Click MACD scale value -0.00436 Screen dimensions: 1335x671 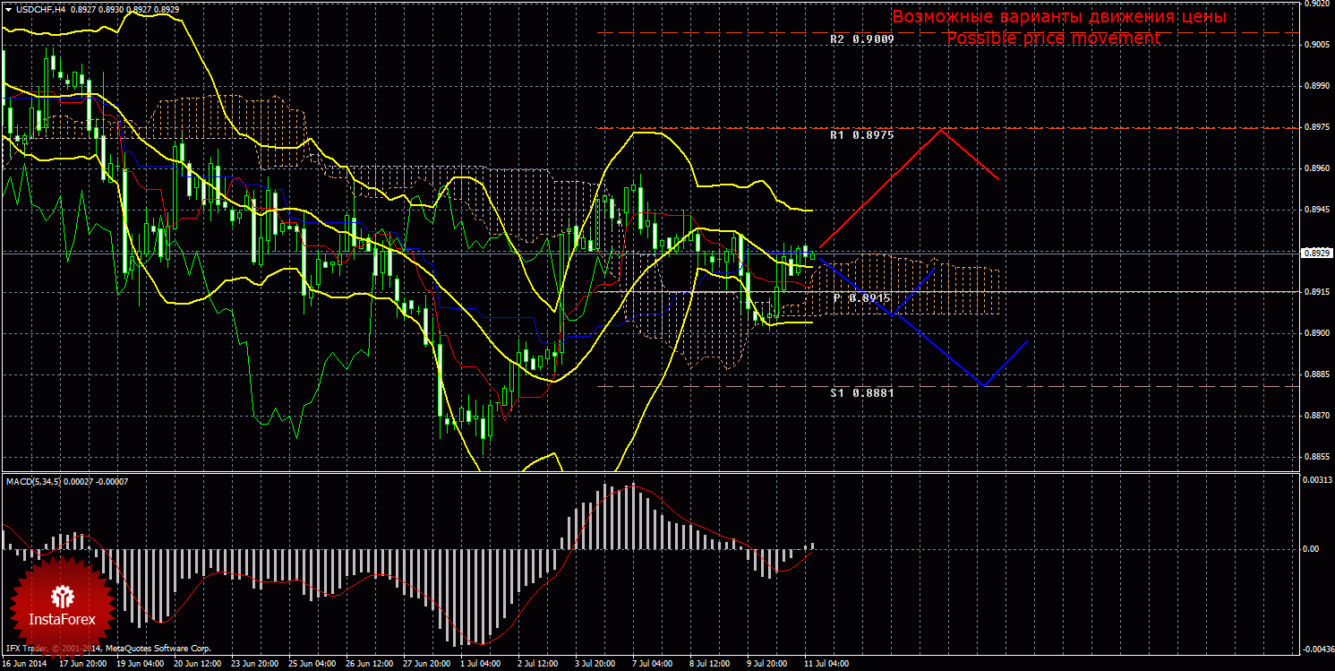point(1317,649)
